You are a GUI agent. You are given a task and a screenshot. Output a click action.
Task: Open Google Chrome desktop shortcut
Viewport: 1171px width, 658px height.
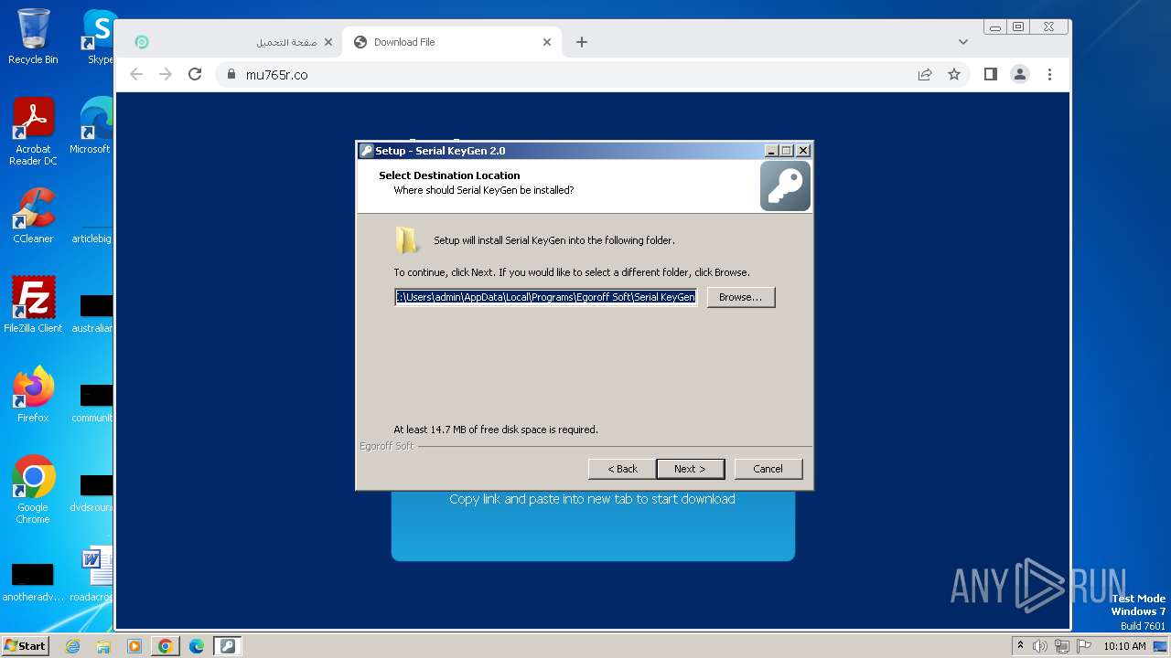click(x=33, y=489)
